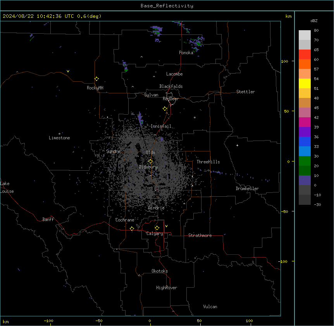The height and width of the screenshot is (326, 334).
Task: Click the Blackfalds label
Action: click(171, 86)
